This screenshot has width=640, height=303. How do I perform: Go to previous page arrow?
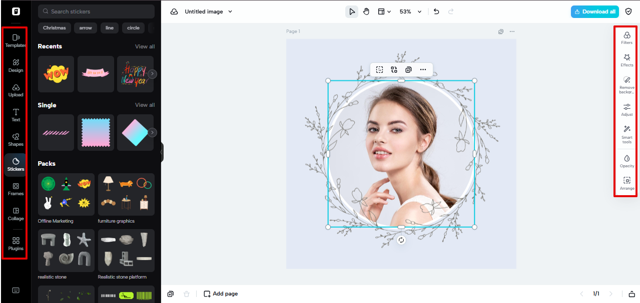tap(581, 294)
